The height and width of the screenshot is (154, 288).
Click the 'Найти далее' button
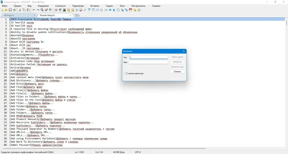tap(177, 57)
